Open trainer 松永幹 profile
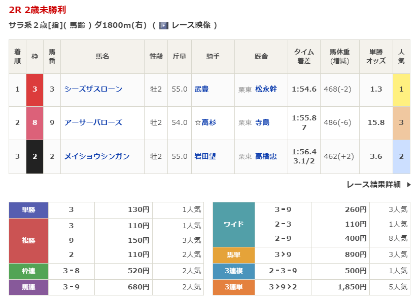Viewport: 418px width, 300px height. [x=266, y=89]
